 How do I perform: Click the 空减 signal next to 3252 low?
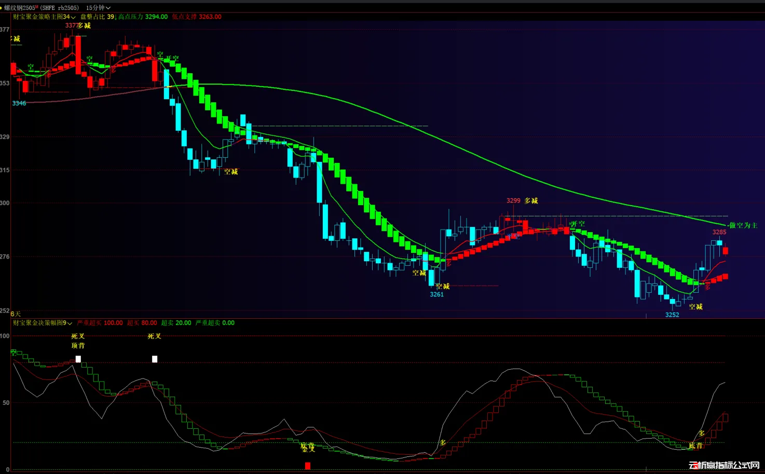(695, 307)
